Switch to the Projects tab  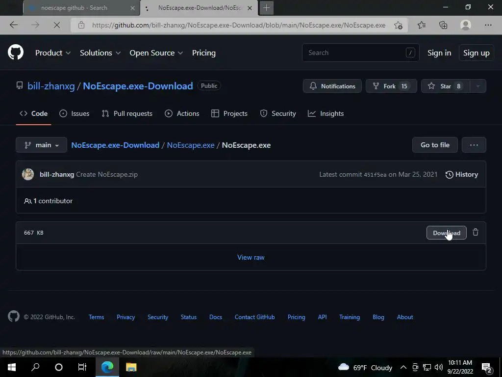(229, 113)
